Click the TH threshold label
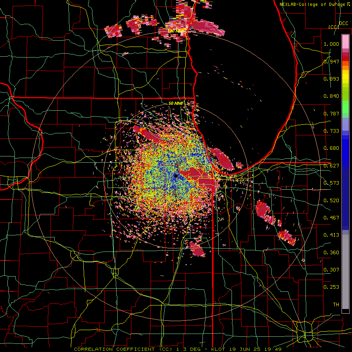 [x=336, y=305]
